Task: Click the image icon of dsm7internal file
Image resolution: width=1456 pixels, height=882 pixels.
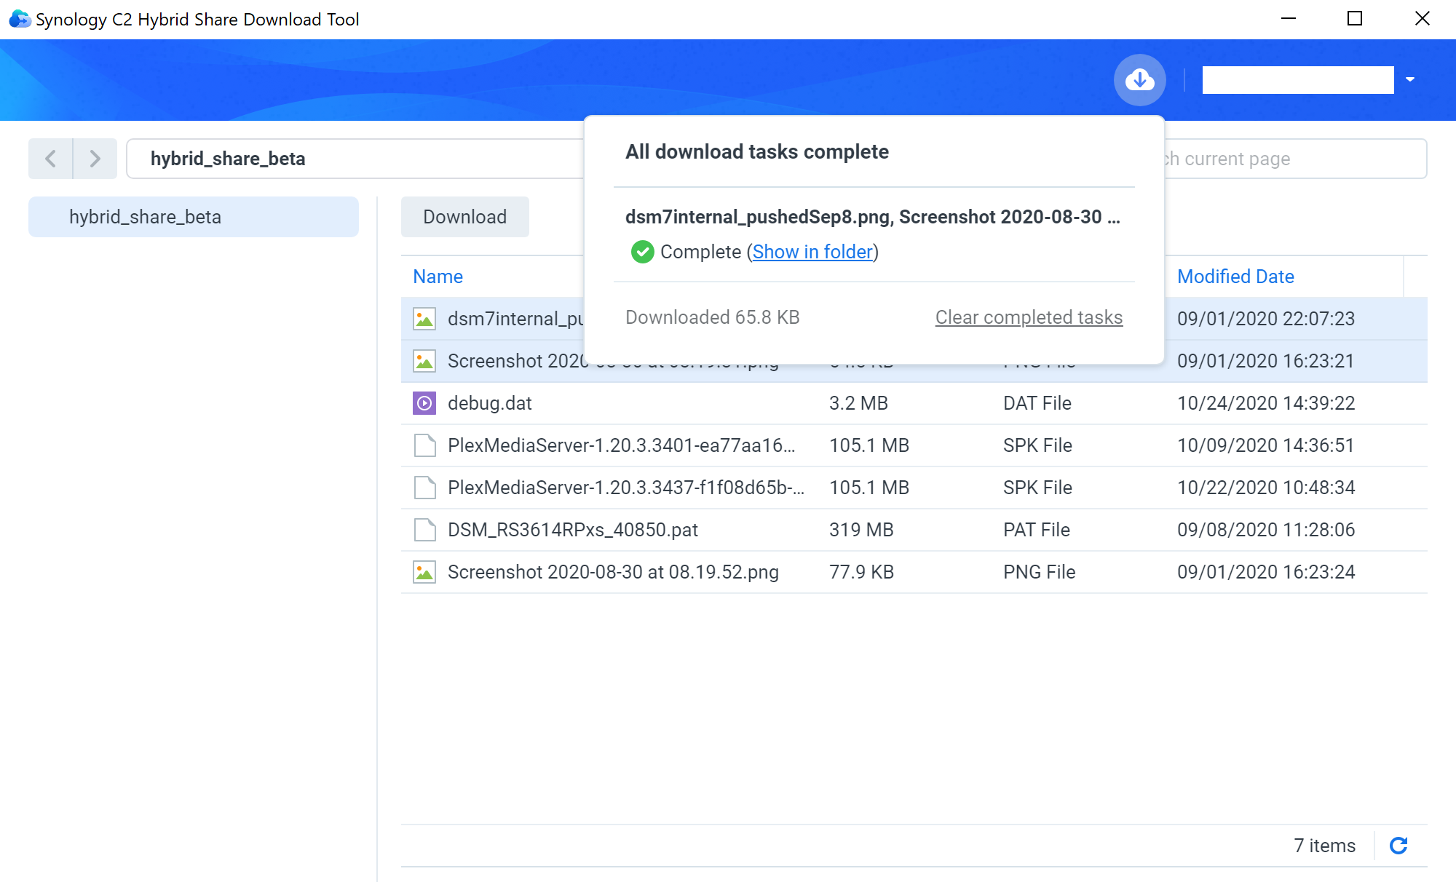Action: tap(424, 319)
